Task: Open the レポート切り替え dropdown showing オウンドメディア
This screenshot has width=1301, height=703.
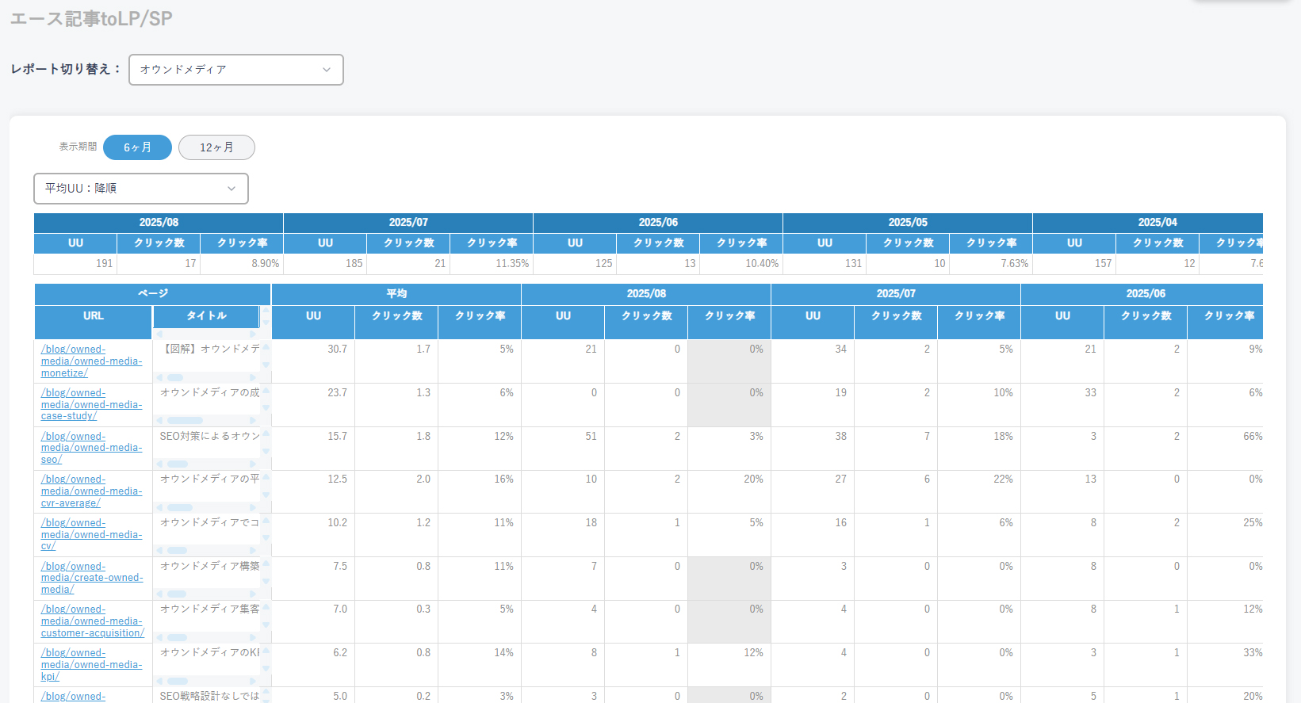Action: click(x=235, y=70)
